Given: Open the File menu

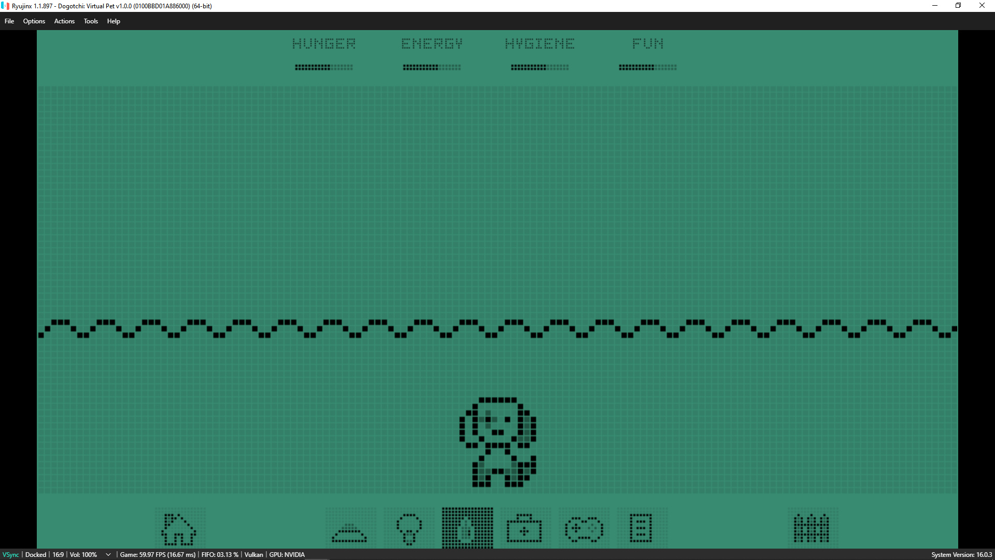Looking at the screenshot, I should pos(9,21).
